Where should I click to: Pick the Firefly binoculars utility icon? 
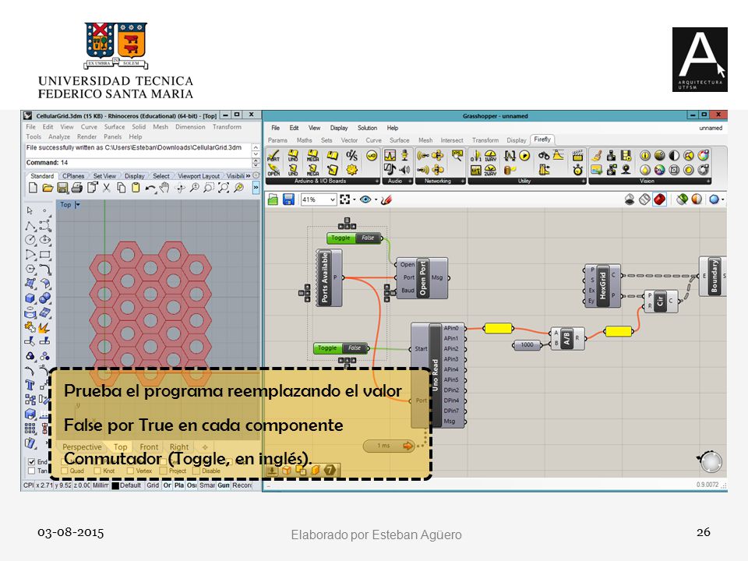pos(544,155)
